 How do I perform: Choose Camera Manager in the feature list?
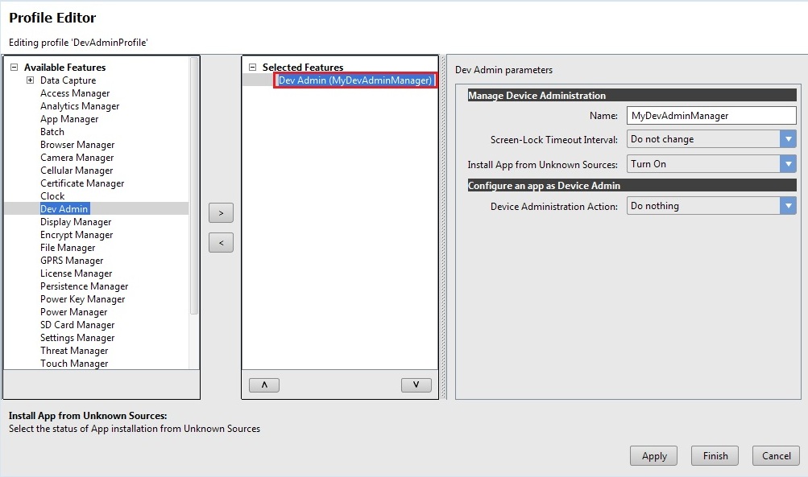(x=77, y=158)
